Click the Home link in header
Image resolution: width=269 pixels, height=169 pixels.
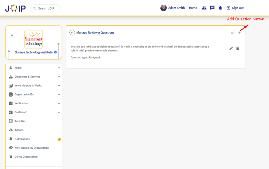tap(193, 8)
